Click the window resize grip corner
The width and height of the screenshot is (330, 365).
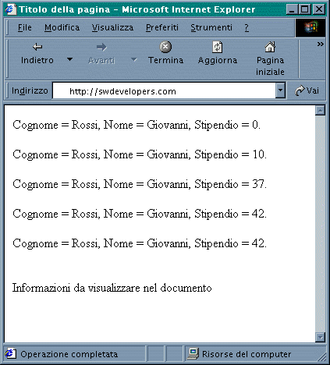pyautogui.click(x=322, y=357)
